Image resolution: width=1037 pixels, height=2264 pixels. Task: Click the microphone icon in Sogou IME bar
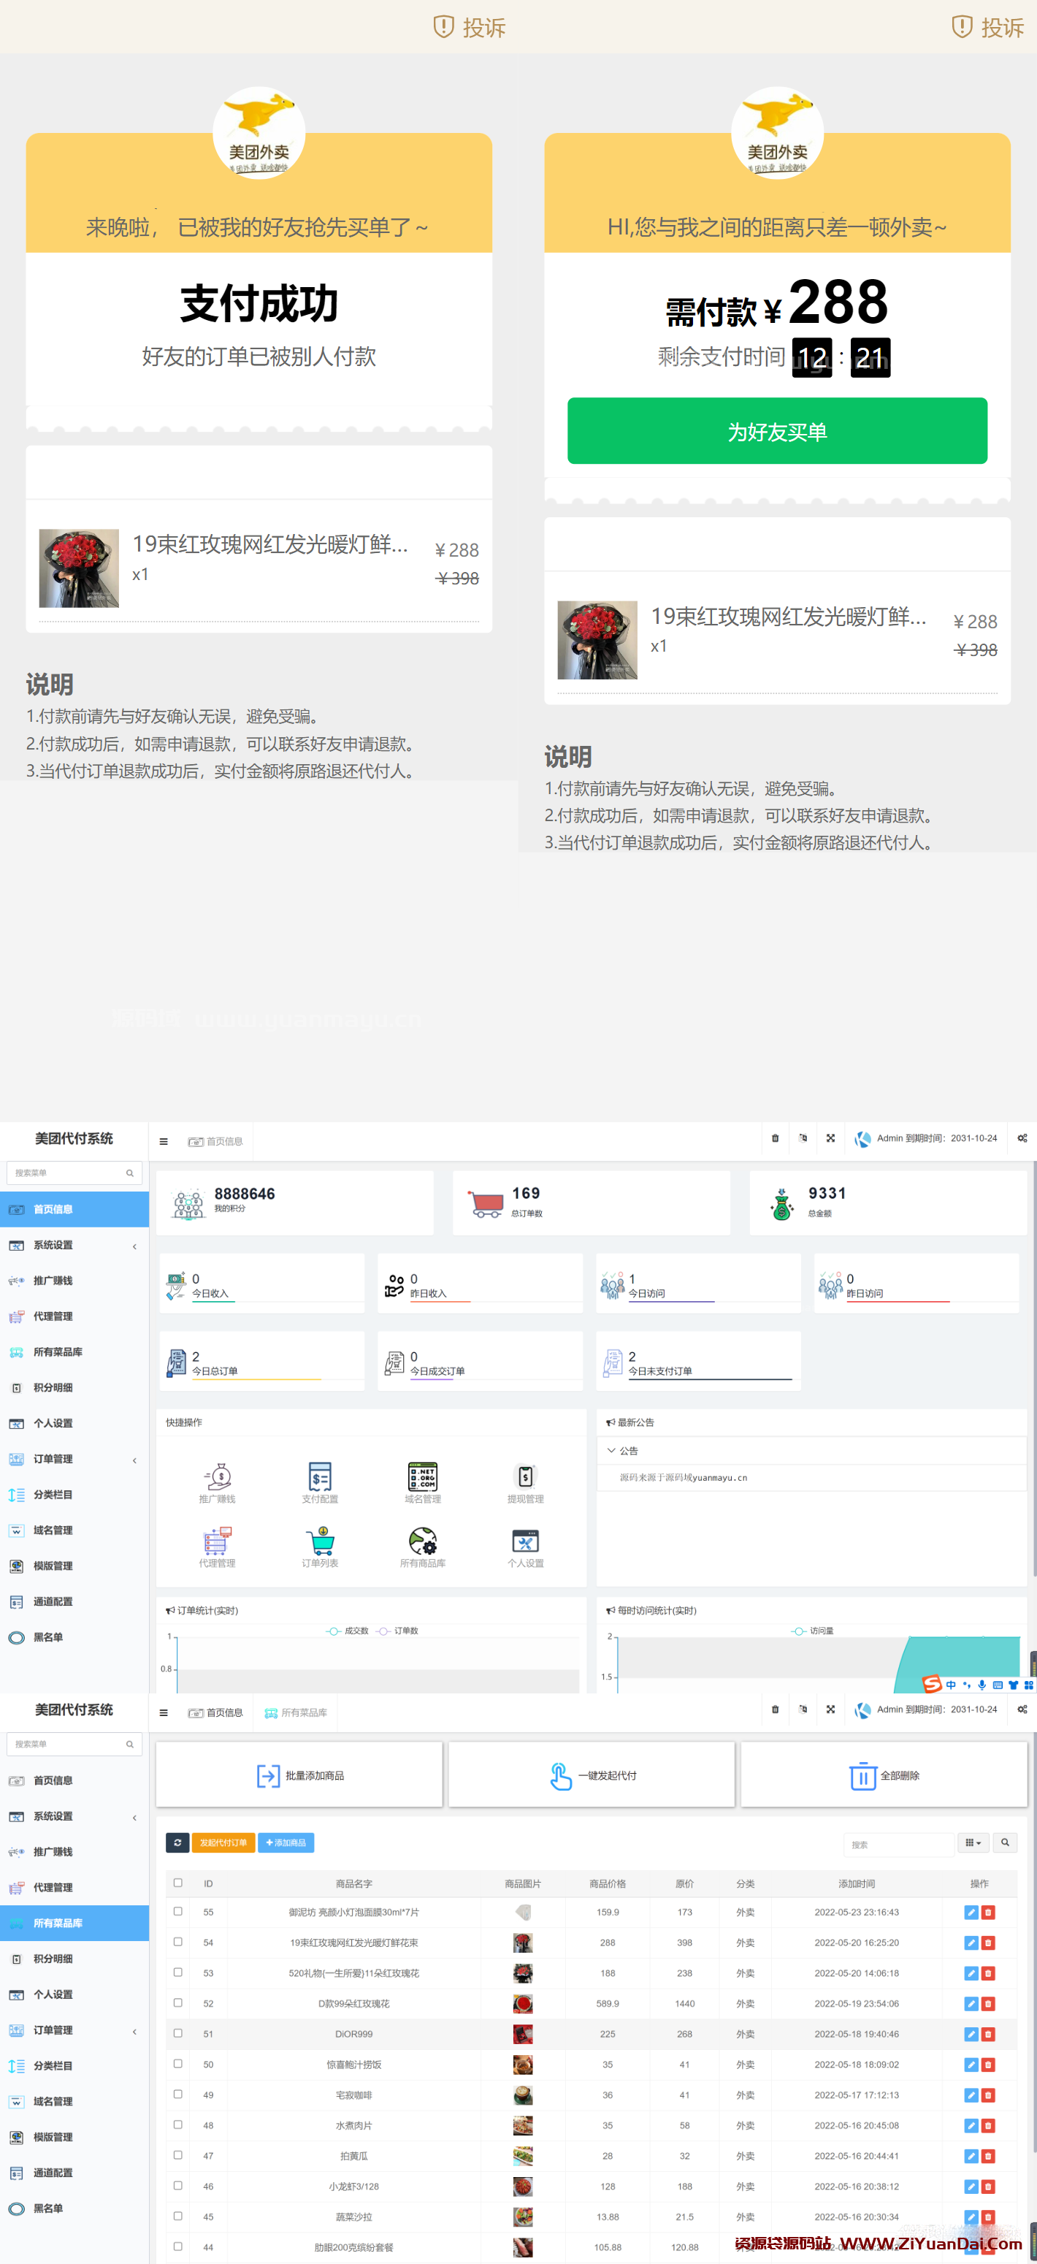(x=981, y=1685)
